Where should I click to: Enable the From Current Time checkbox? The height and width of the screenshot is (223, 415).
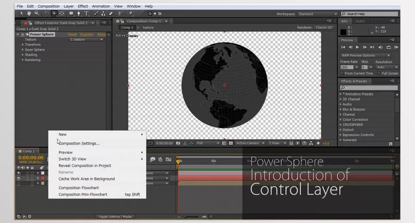342,73
